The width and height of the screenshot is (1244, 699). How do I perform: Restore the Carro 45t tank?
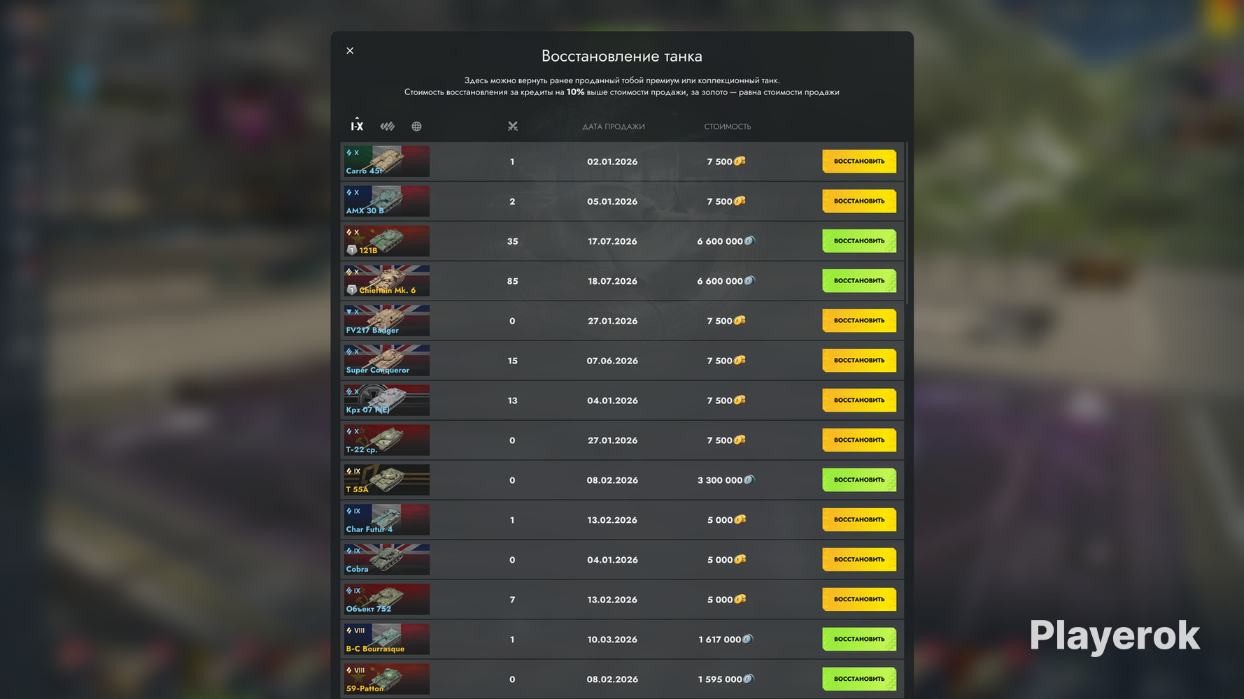pyautogui.click(x=859, y=161)
